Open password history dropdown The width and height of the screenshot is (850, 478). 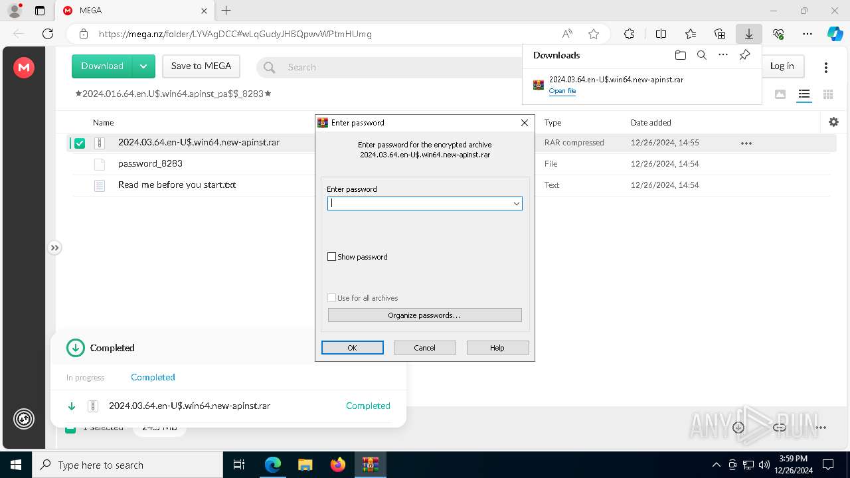pos(516,204)
